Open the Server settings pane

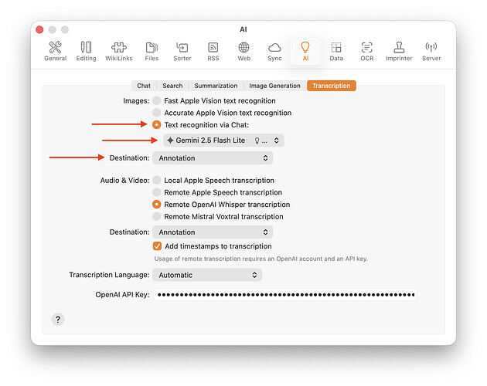pyautogui.click(x=431, y=52)
